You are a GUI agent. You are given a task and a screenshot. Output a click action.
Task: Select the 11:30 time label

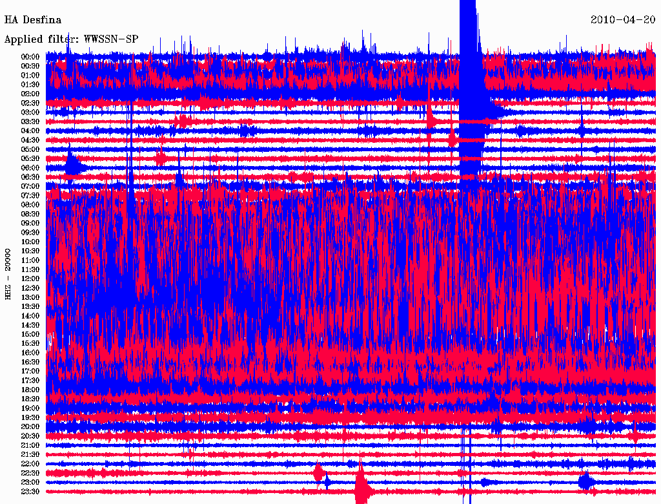tap(30, 269)
